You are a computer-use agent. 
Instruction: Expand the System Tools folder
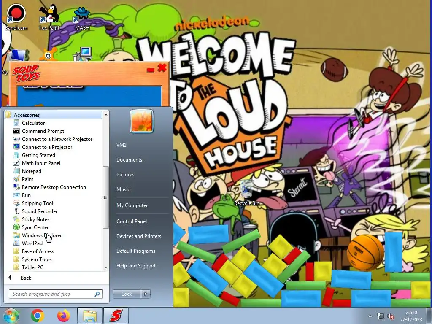point(37,259)
